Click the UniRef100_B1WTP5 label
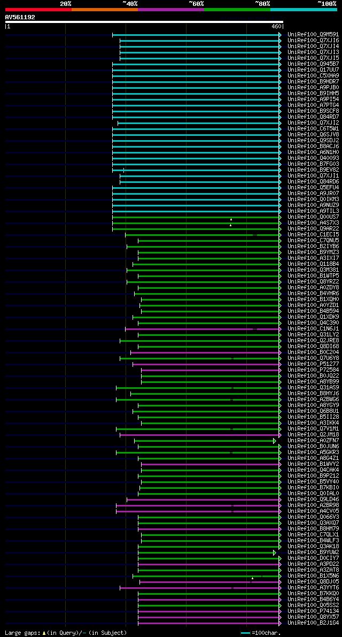 [313, 276]
